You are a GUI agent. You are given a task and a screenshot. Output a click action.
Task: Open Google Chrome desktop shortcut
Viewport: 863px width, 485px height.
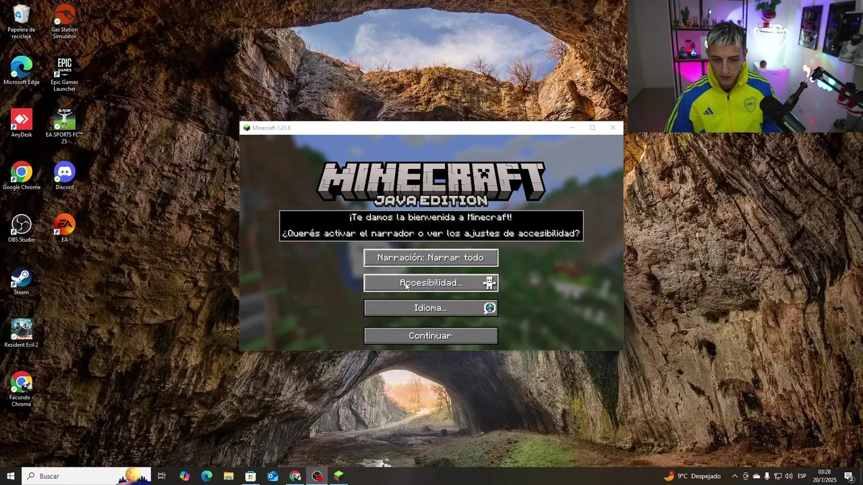21,176
